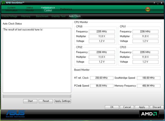Switch to the Benchmark tab

pos(42,16)
